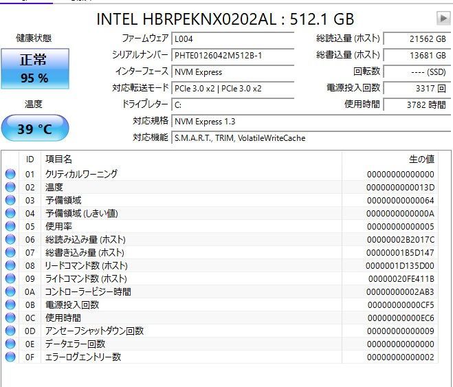Image resolution: width=453 pixels, height=387 pixels.
Task: Select the コントローラービジー時間 attribute name
Action: click(88, 291)
